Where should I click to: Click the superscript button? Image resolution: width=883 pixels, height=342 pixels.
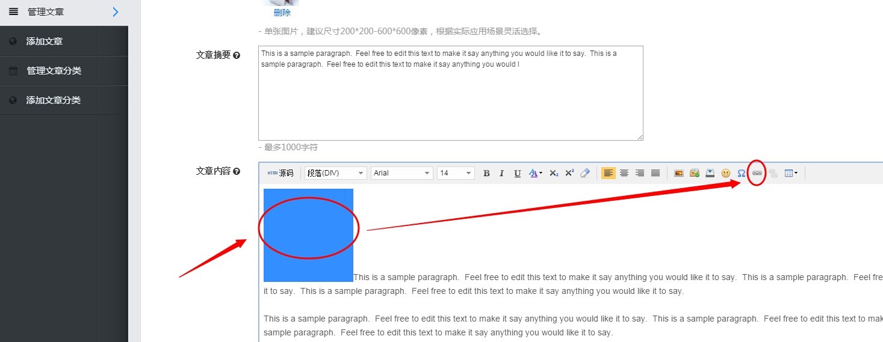[x=569, y=173]
